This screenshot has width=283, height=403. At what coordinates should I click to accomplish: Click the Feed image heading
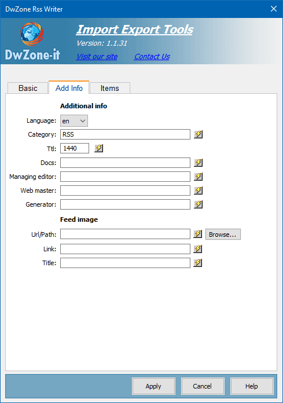click(79, 219)
